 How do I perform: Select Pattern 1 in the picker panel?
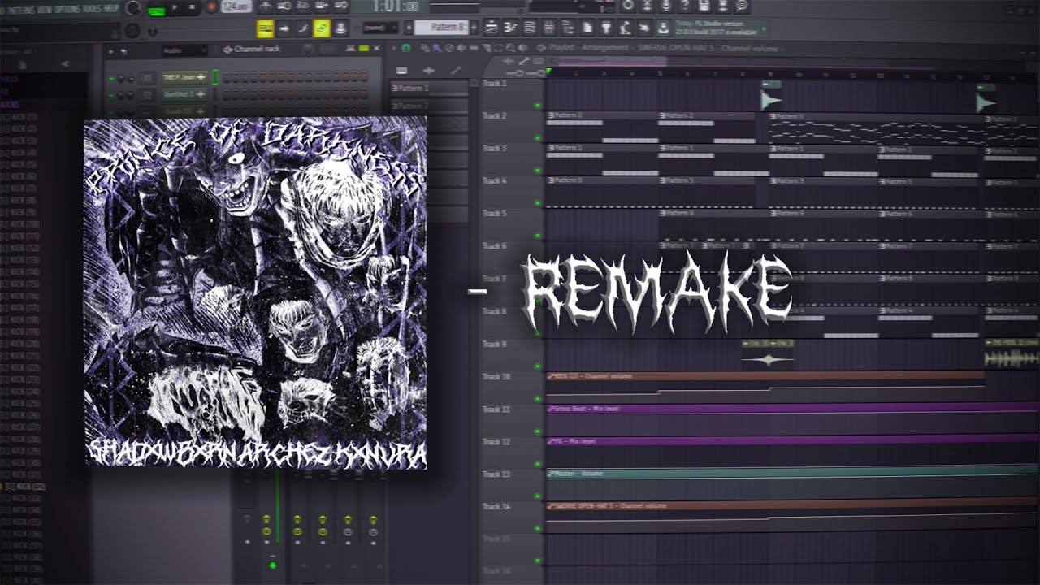430,88
